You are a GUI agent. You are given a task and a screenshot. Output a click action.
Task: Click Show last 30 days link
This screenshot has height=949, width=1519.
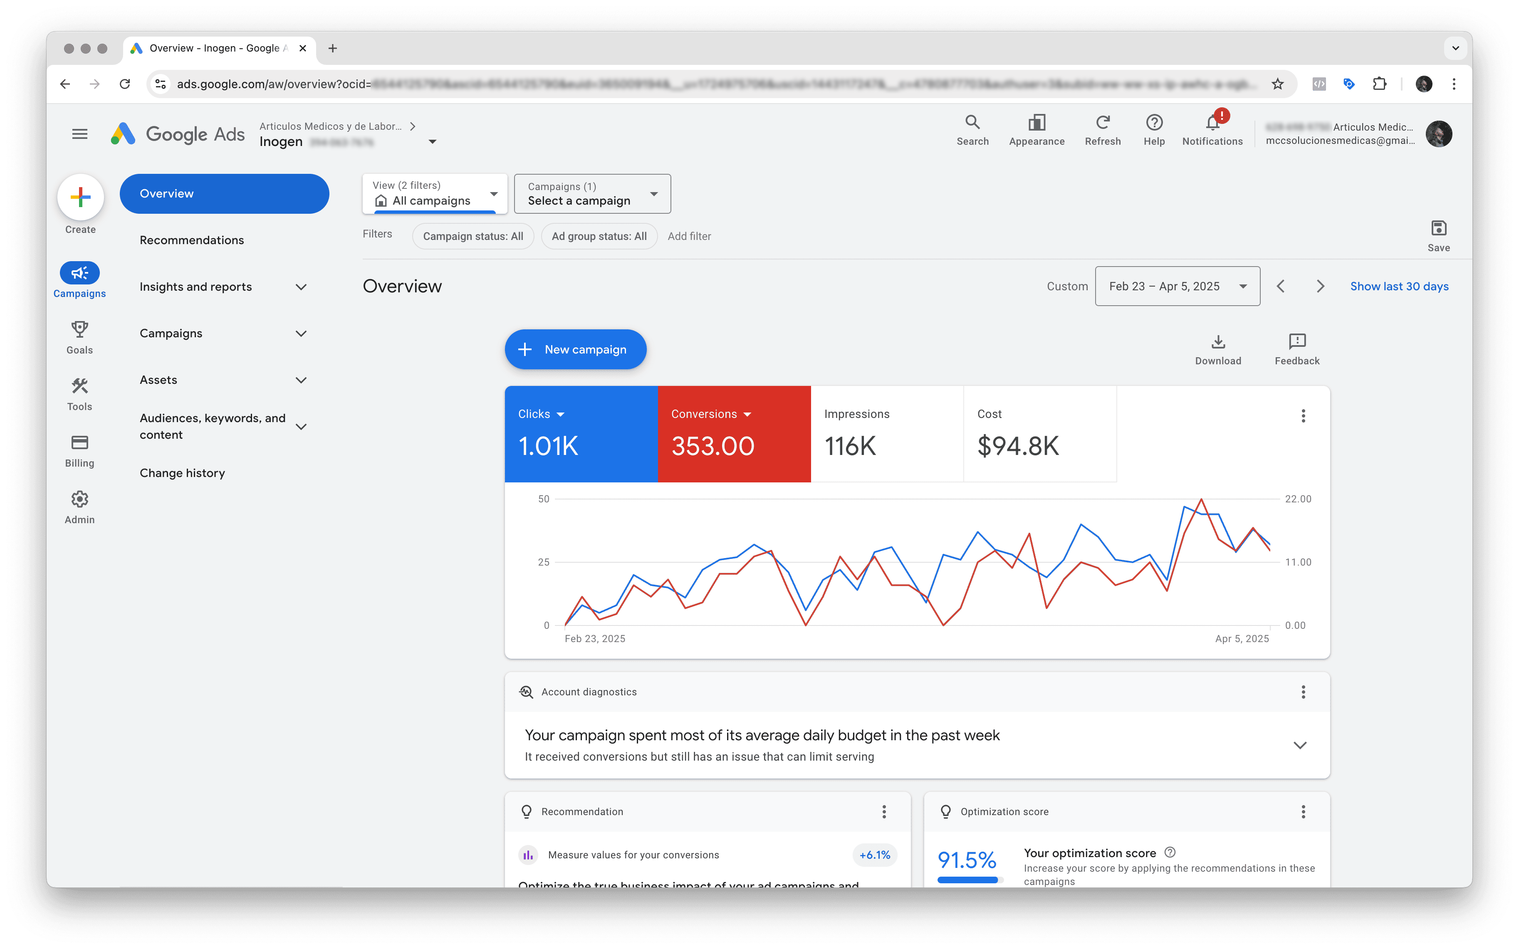(1399, 286)
